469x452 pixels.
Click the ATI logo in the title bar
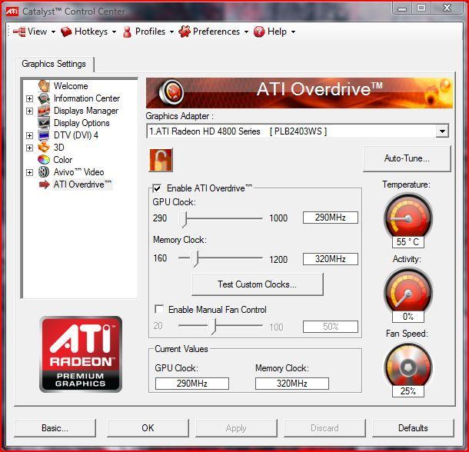12,12
